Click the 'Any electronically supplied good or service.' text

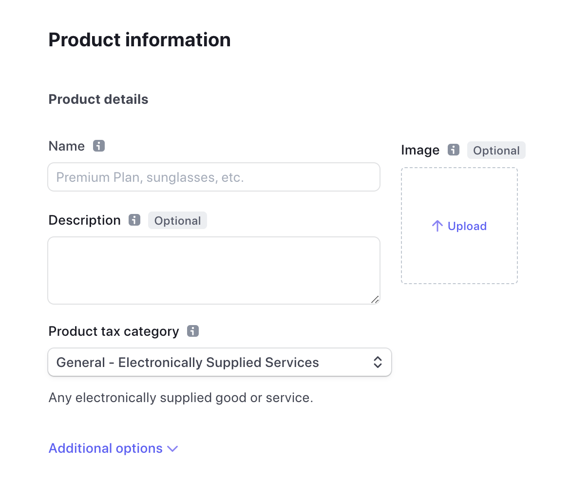181,398
